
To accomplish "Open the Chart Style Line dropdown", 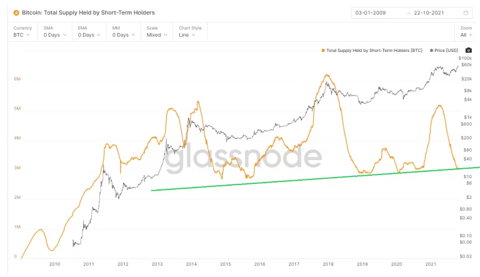I will point(190,32).
